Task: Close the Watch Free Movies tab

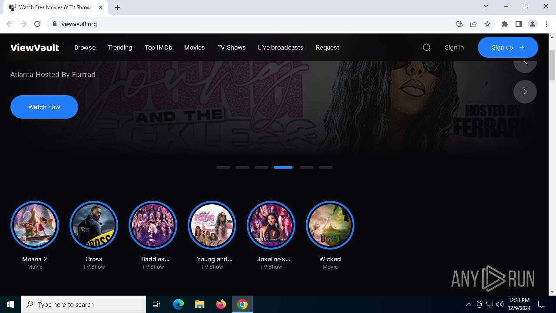Action: 101,7
